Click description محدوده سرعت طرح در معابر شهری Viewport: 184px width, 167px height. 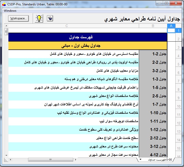point(114,147)
